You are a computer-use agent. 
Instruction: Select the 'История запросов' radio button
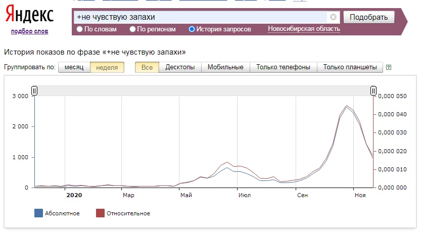pos(192,29)
